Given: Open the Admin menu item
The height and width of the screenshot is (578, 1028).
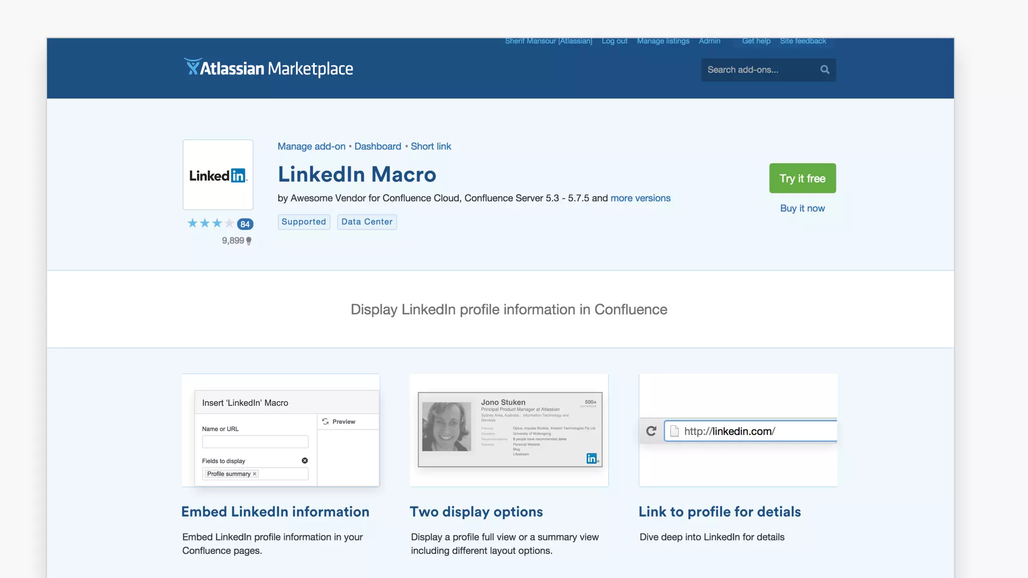Looking at the screenshot, I should [709, 41].
